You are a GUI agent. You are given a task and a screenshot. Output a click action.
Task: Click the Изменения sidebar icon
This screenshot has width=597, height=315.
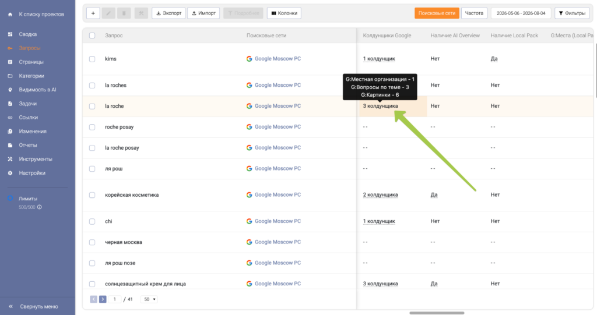point(10,131)
